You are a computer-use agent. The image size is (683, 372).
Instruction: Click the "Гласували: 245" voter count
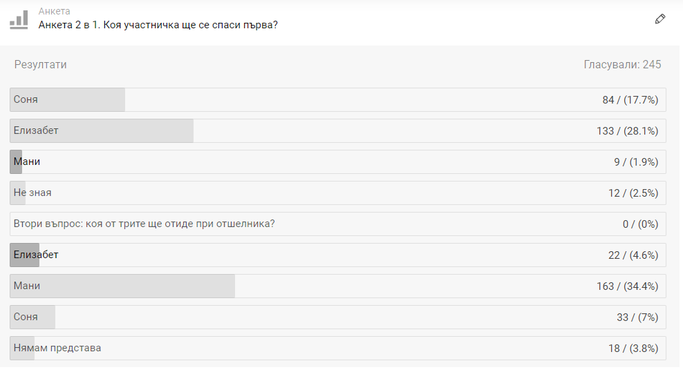[622, 64]
